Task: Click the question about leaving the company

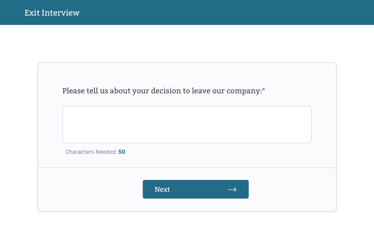Action: (163, 91)
